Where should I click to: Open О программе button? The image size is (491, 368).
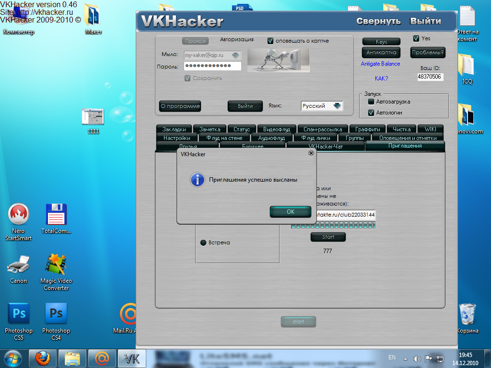tap(180, 106)
